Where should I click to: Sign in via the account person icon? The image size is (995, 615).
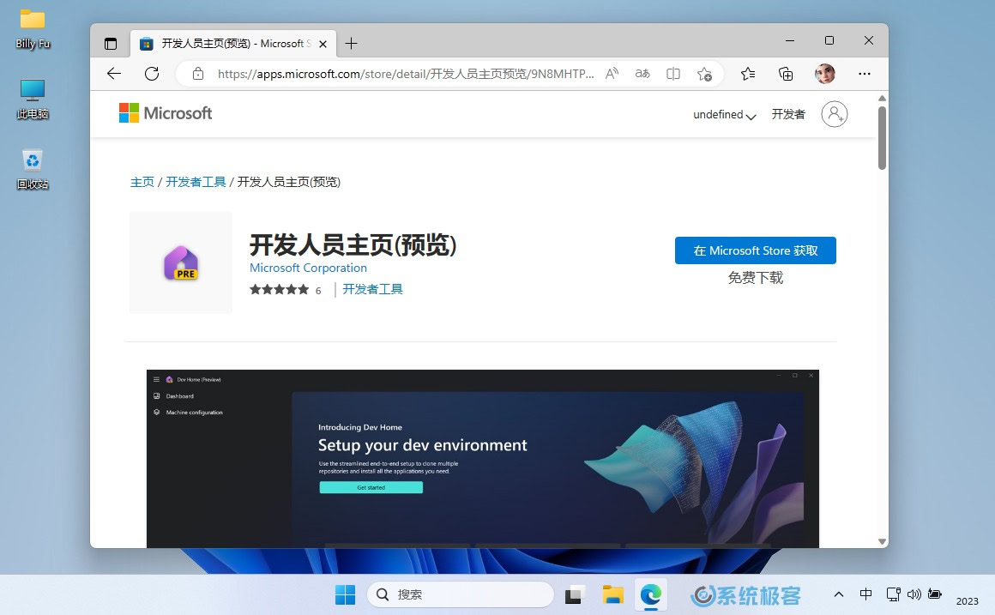(x=835, y=114)
